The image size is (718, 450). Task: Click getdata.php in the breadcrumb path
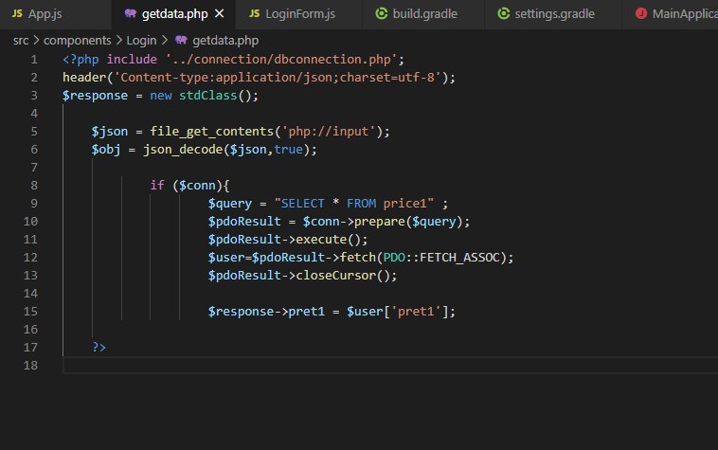pos(225,41)
